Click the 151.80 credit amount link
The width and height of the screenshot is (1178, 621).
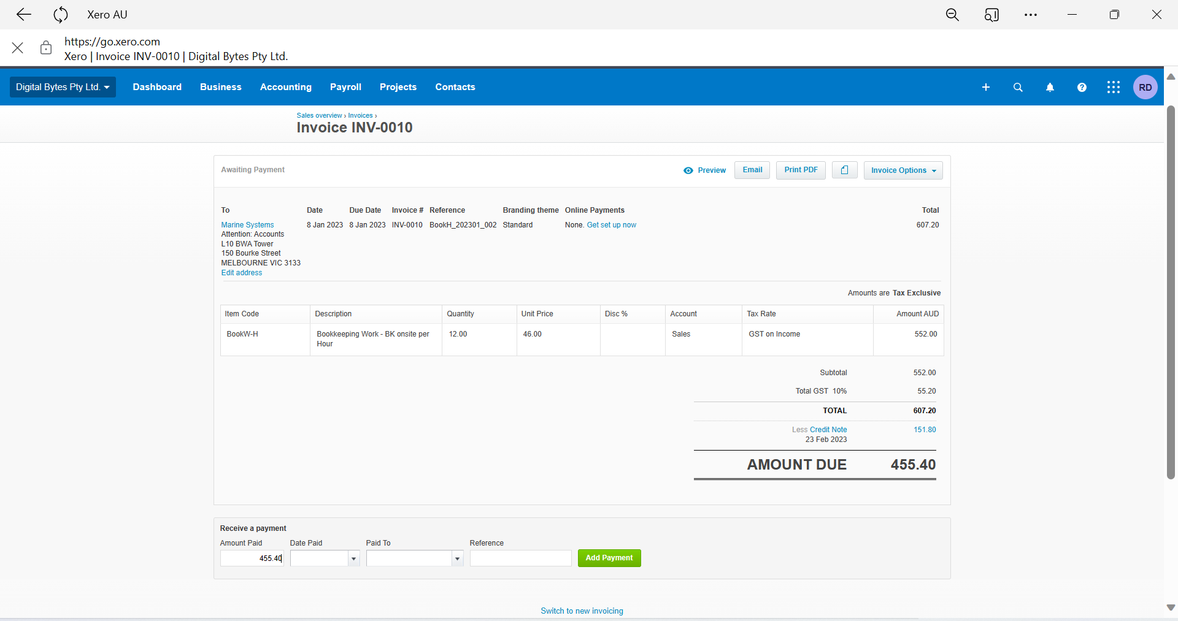point(925,430)
